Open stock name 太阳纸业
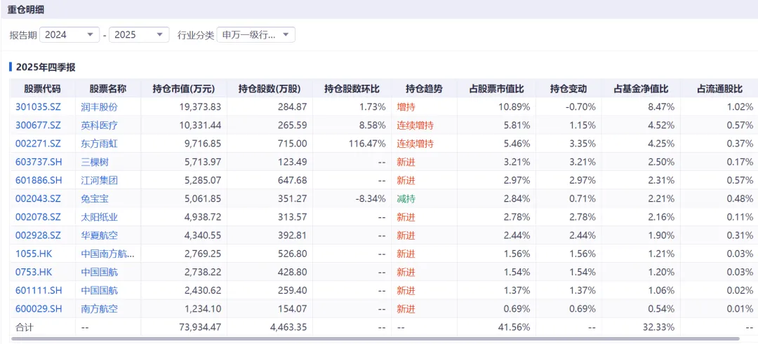The height and width of the screenshot is (344, 758). point(99,217)
